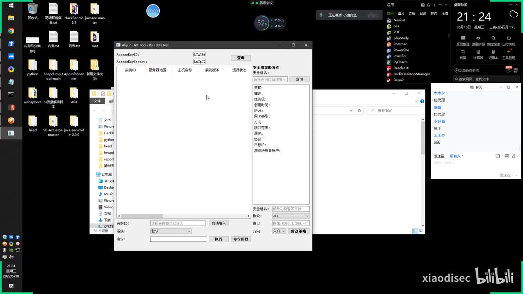
Task: Click the 修改策略 button
Action: click(298, 231)
